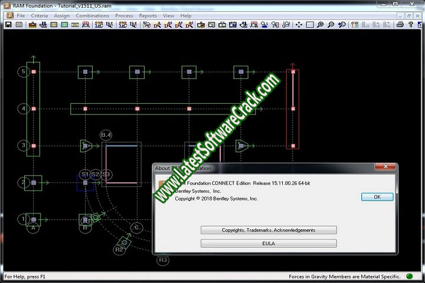The image size is (425, 283).
Task: Select the long horizontal strip footing on grid 4
Action: tap(163, 109)
